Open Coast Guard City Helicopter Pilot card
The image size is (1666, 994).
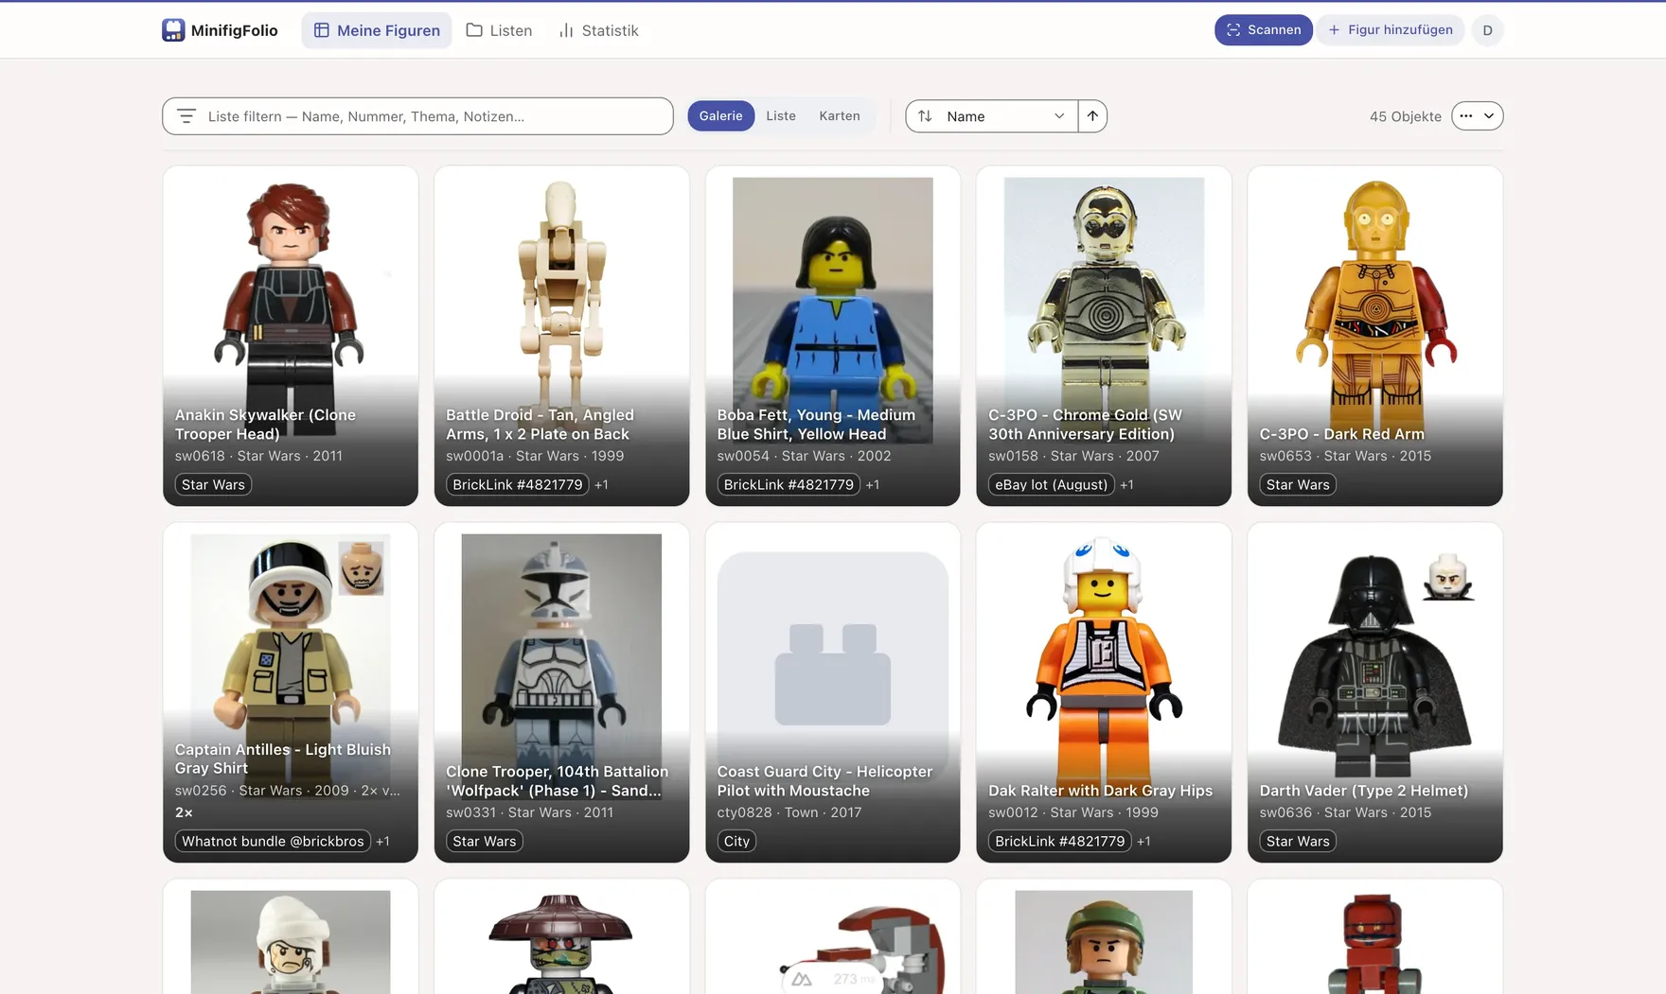click(833, 692)
